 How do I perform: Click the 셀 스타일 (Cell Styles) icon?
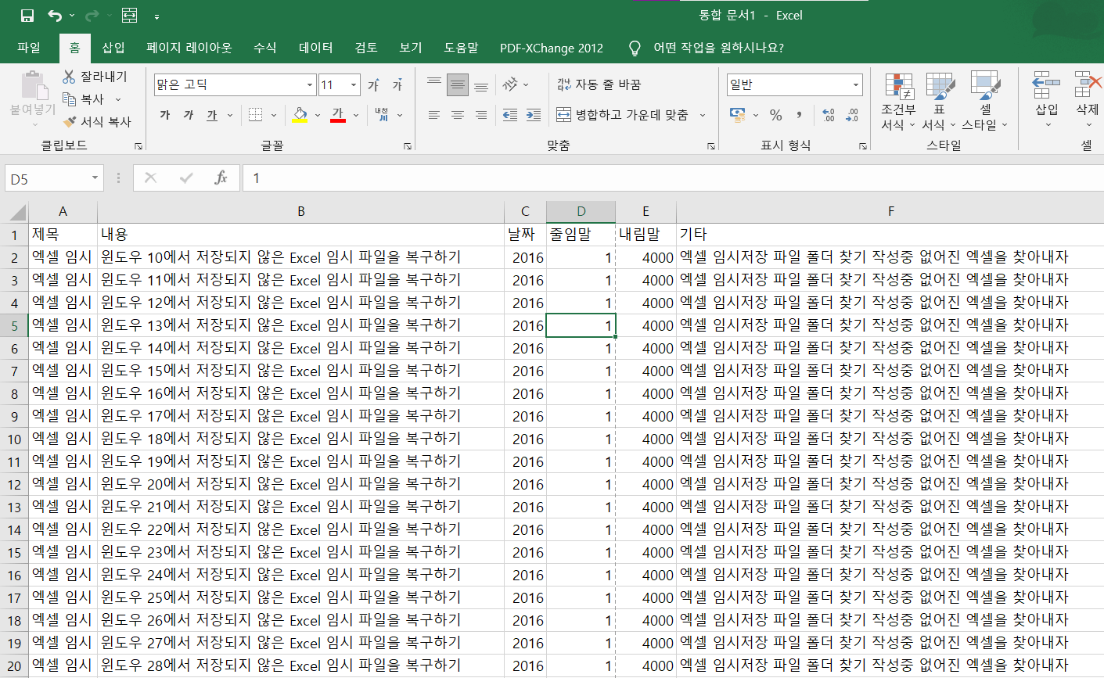click(985, 102)
